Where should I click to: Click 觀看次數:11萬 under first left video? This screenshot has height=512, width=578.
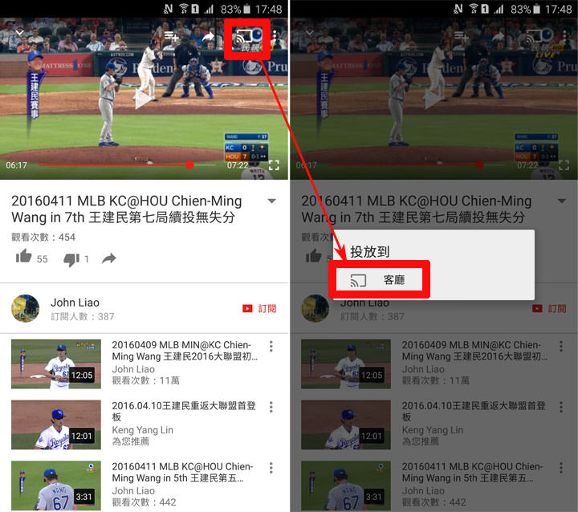(x=145, y=380)
